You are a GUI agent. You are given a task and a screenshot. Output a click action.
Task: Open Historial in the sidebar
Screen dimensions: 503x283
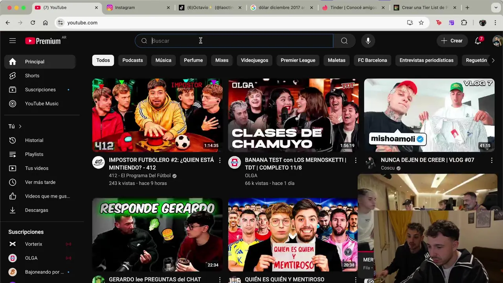40,140
